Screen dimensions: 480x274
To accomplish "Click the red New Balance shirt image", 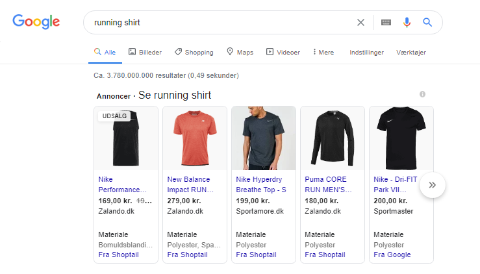I will (195, 138).
